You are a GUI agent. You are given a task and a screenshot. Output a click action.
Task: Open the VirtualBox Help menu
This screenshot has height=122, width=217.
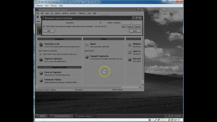click(x=61, y=6)
